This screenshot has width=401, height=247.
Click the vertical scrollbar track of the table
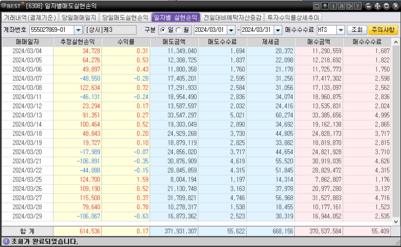(396, 132)
